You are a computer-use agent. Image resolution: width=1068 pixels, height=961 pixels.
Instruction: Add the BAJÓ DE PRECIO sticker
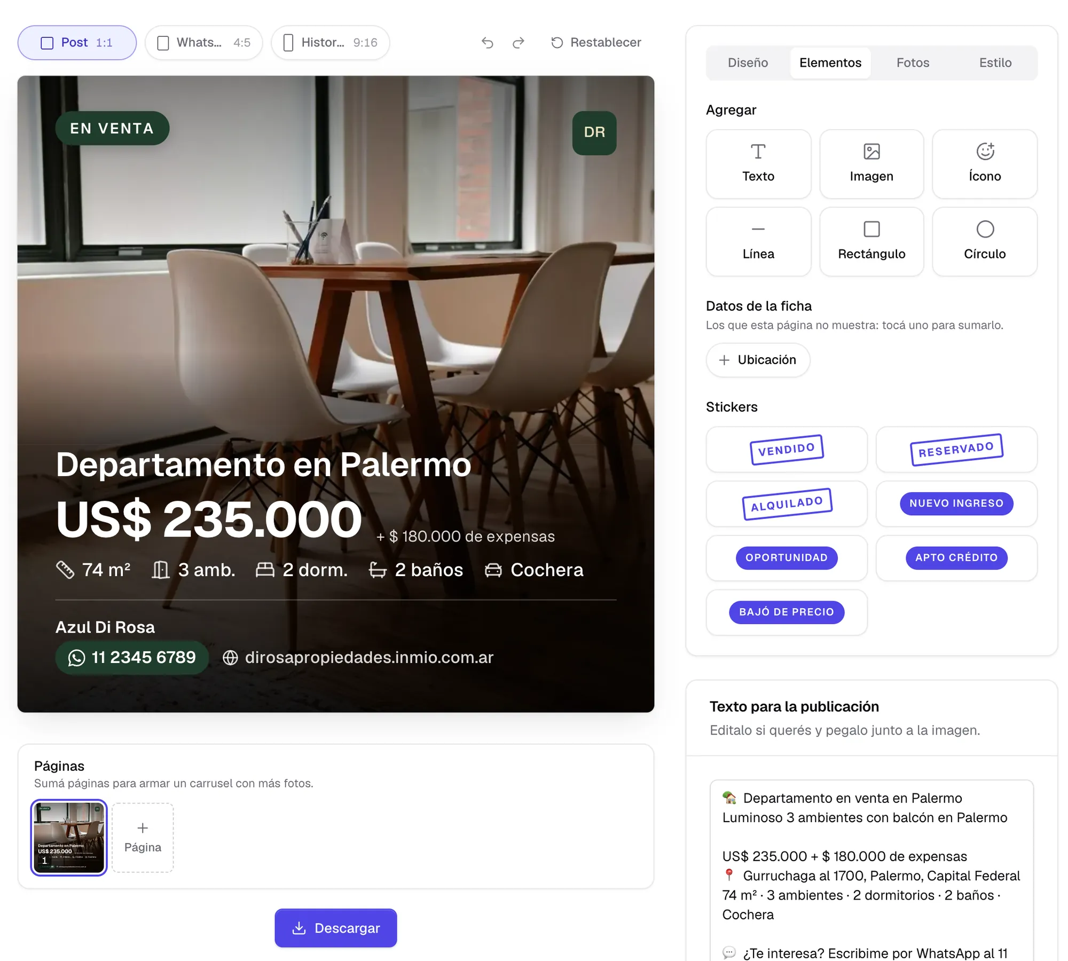point(787,612)
